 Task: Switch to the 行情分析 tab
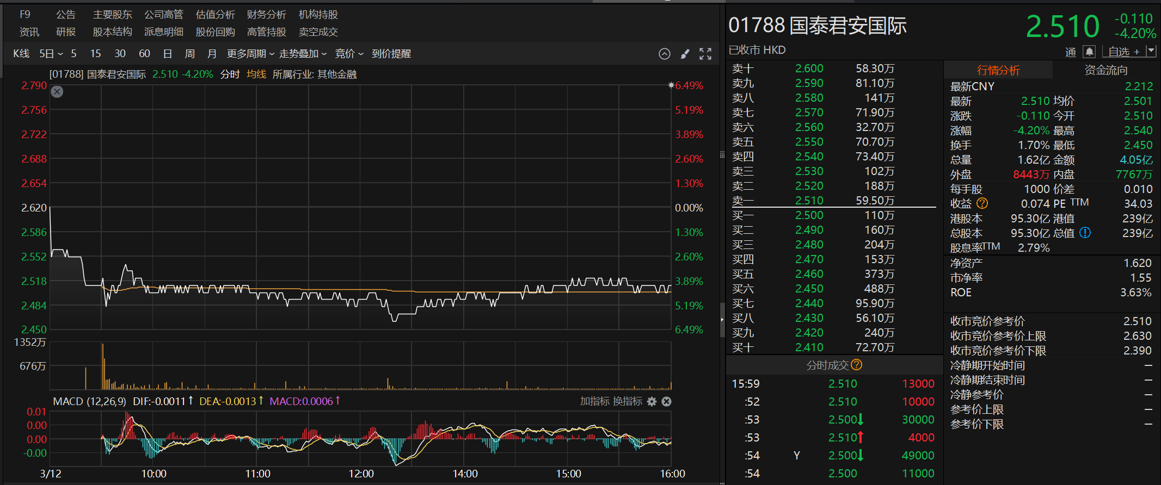tap(998, 70)
